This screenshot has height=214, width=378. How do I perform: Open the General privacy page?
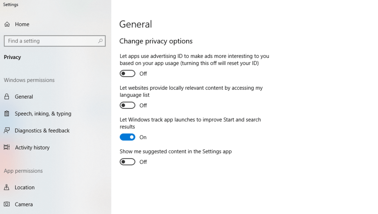tap(24, 97)
